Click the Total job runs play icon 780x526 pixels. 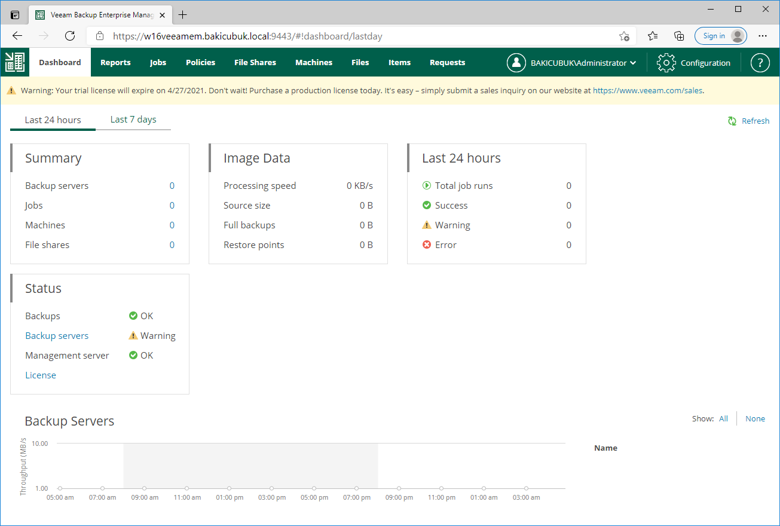tap(427, 185)
